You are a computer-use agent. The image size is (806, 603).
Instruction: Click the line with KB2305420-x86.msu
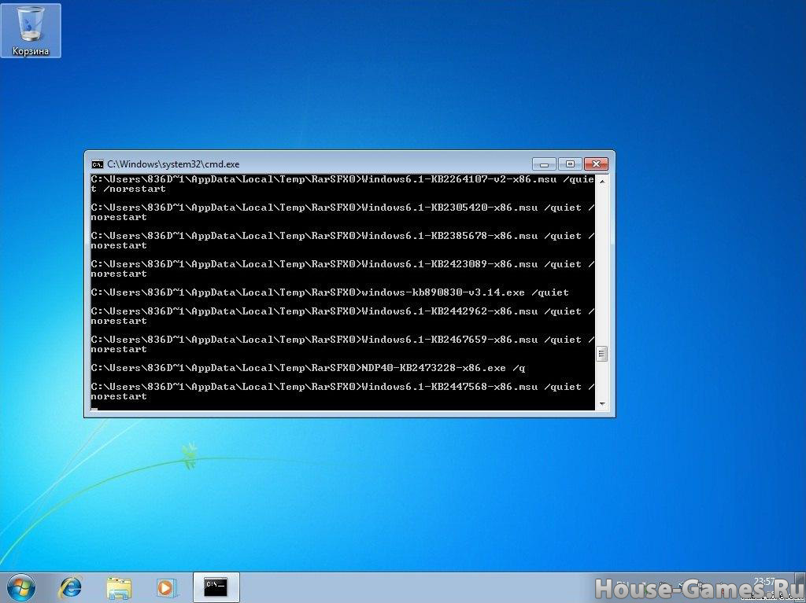point(342,212)
